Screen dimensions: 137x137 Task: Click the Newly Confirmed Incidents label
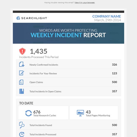pos(44,65)
